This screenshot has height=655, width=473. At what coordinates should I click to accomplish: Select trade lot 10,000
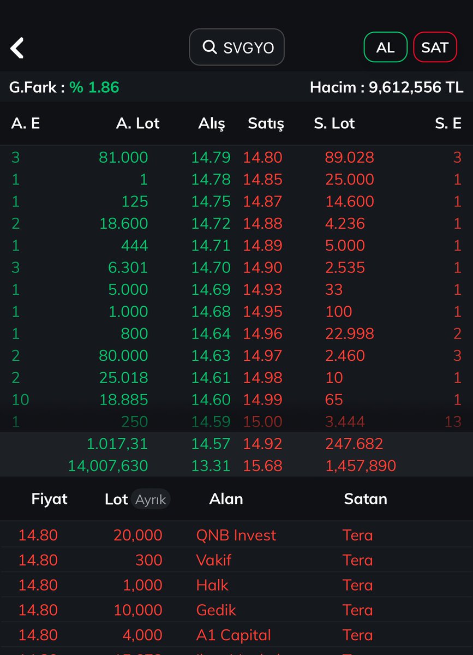(138, 611)
